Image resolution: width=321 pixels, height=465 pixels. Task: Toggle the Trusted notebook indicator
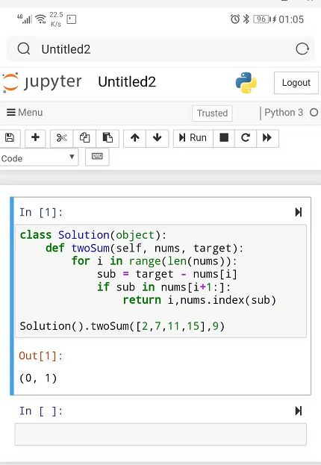tap(212, 113)
